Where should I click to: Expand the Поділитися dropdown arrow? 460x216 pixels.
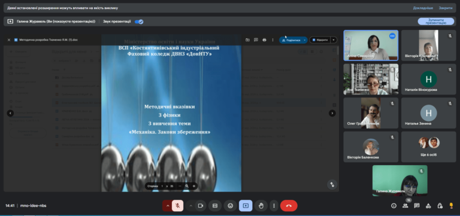304,40
